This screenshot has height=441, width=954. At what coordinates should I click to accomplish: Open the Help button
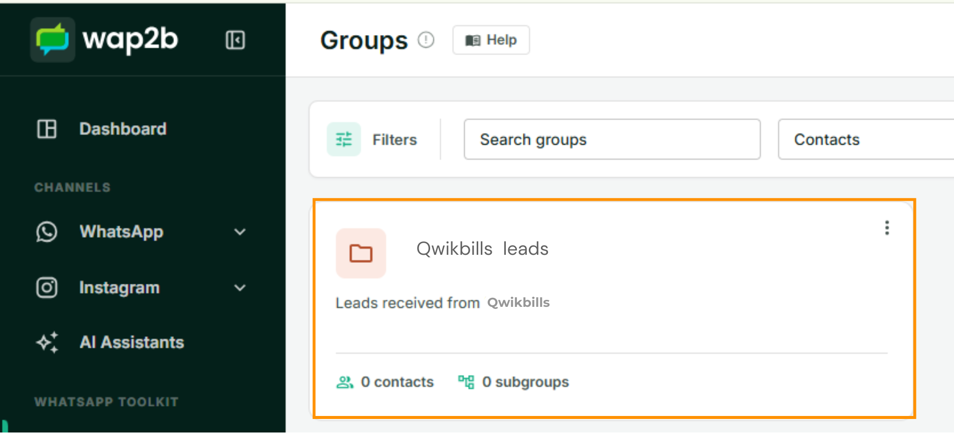pyautogui.click(x=491, y=40)
